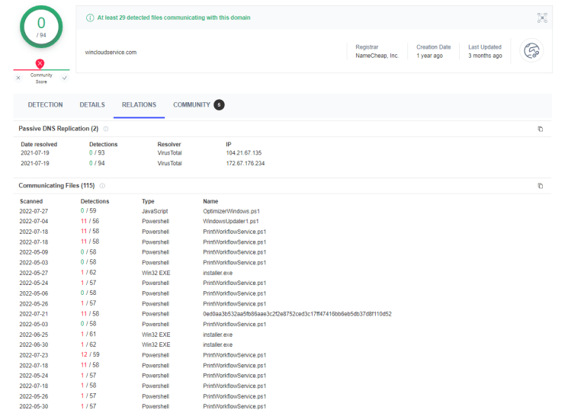The height and width of the screenshot is (410, 568).
Task: Vote harmless with the checkmark button
Action: [64, 78]
